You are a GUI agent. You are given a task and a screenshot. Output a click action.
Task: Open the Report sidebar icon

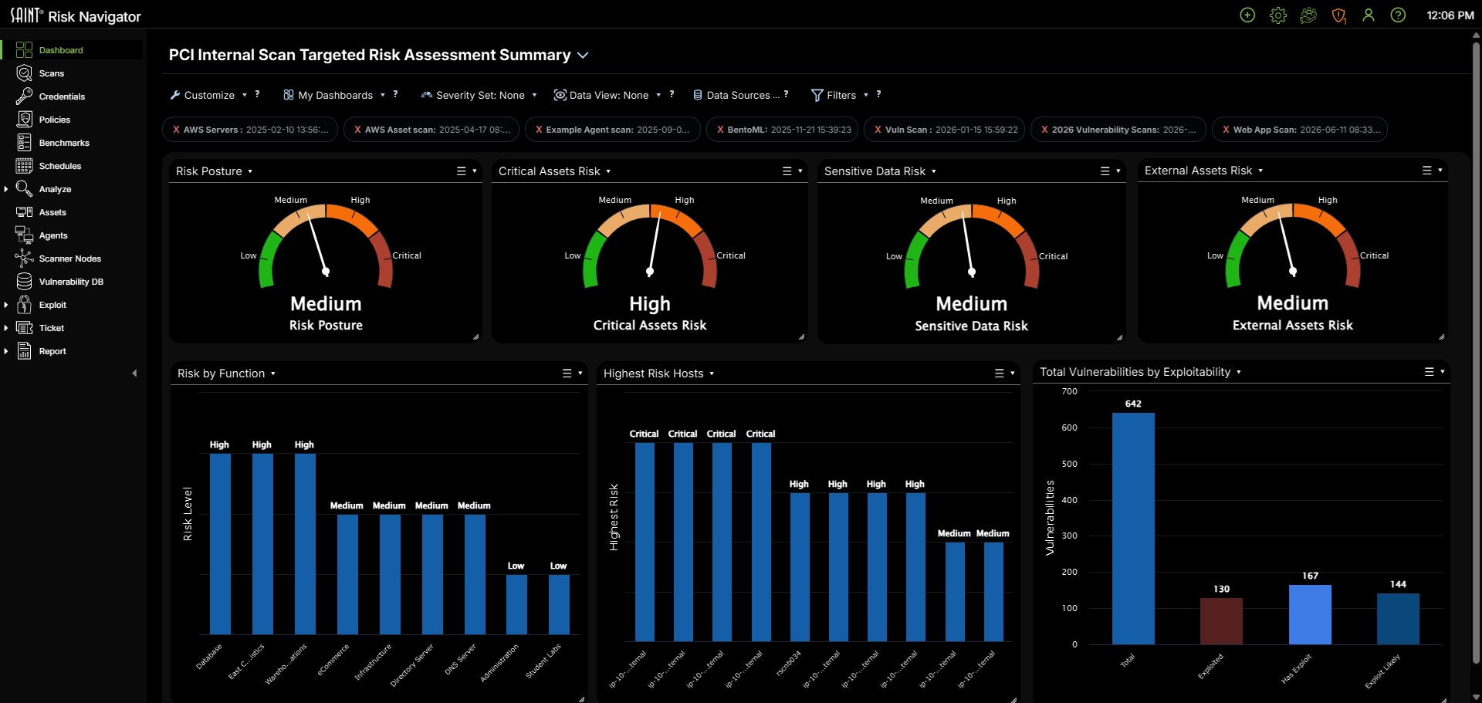pos(24,351)
